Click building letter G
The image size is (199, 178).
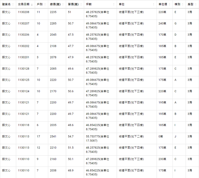tap(176, 24)
